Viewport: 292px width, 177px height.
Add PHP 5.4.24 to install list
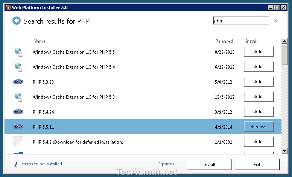pos(259,112)
